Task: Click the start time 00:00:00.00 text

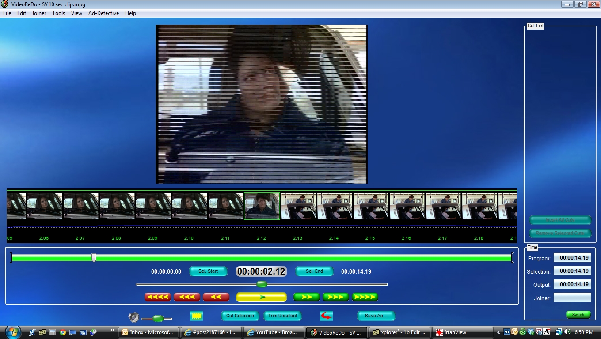Action: point(166,272)
